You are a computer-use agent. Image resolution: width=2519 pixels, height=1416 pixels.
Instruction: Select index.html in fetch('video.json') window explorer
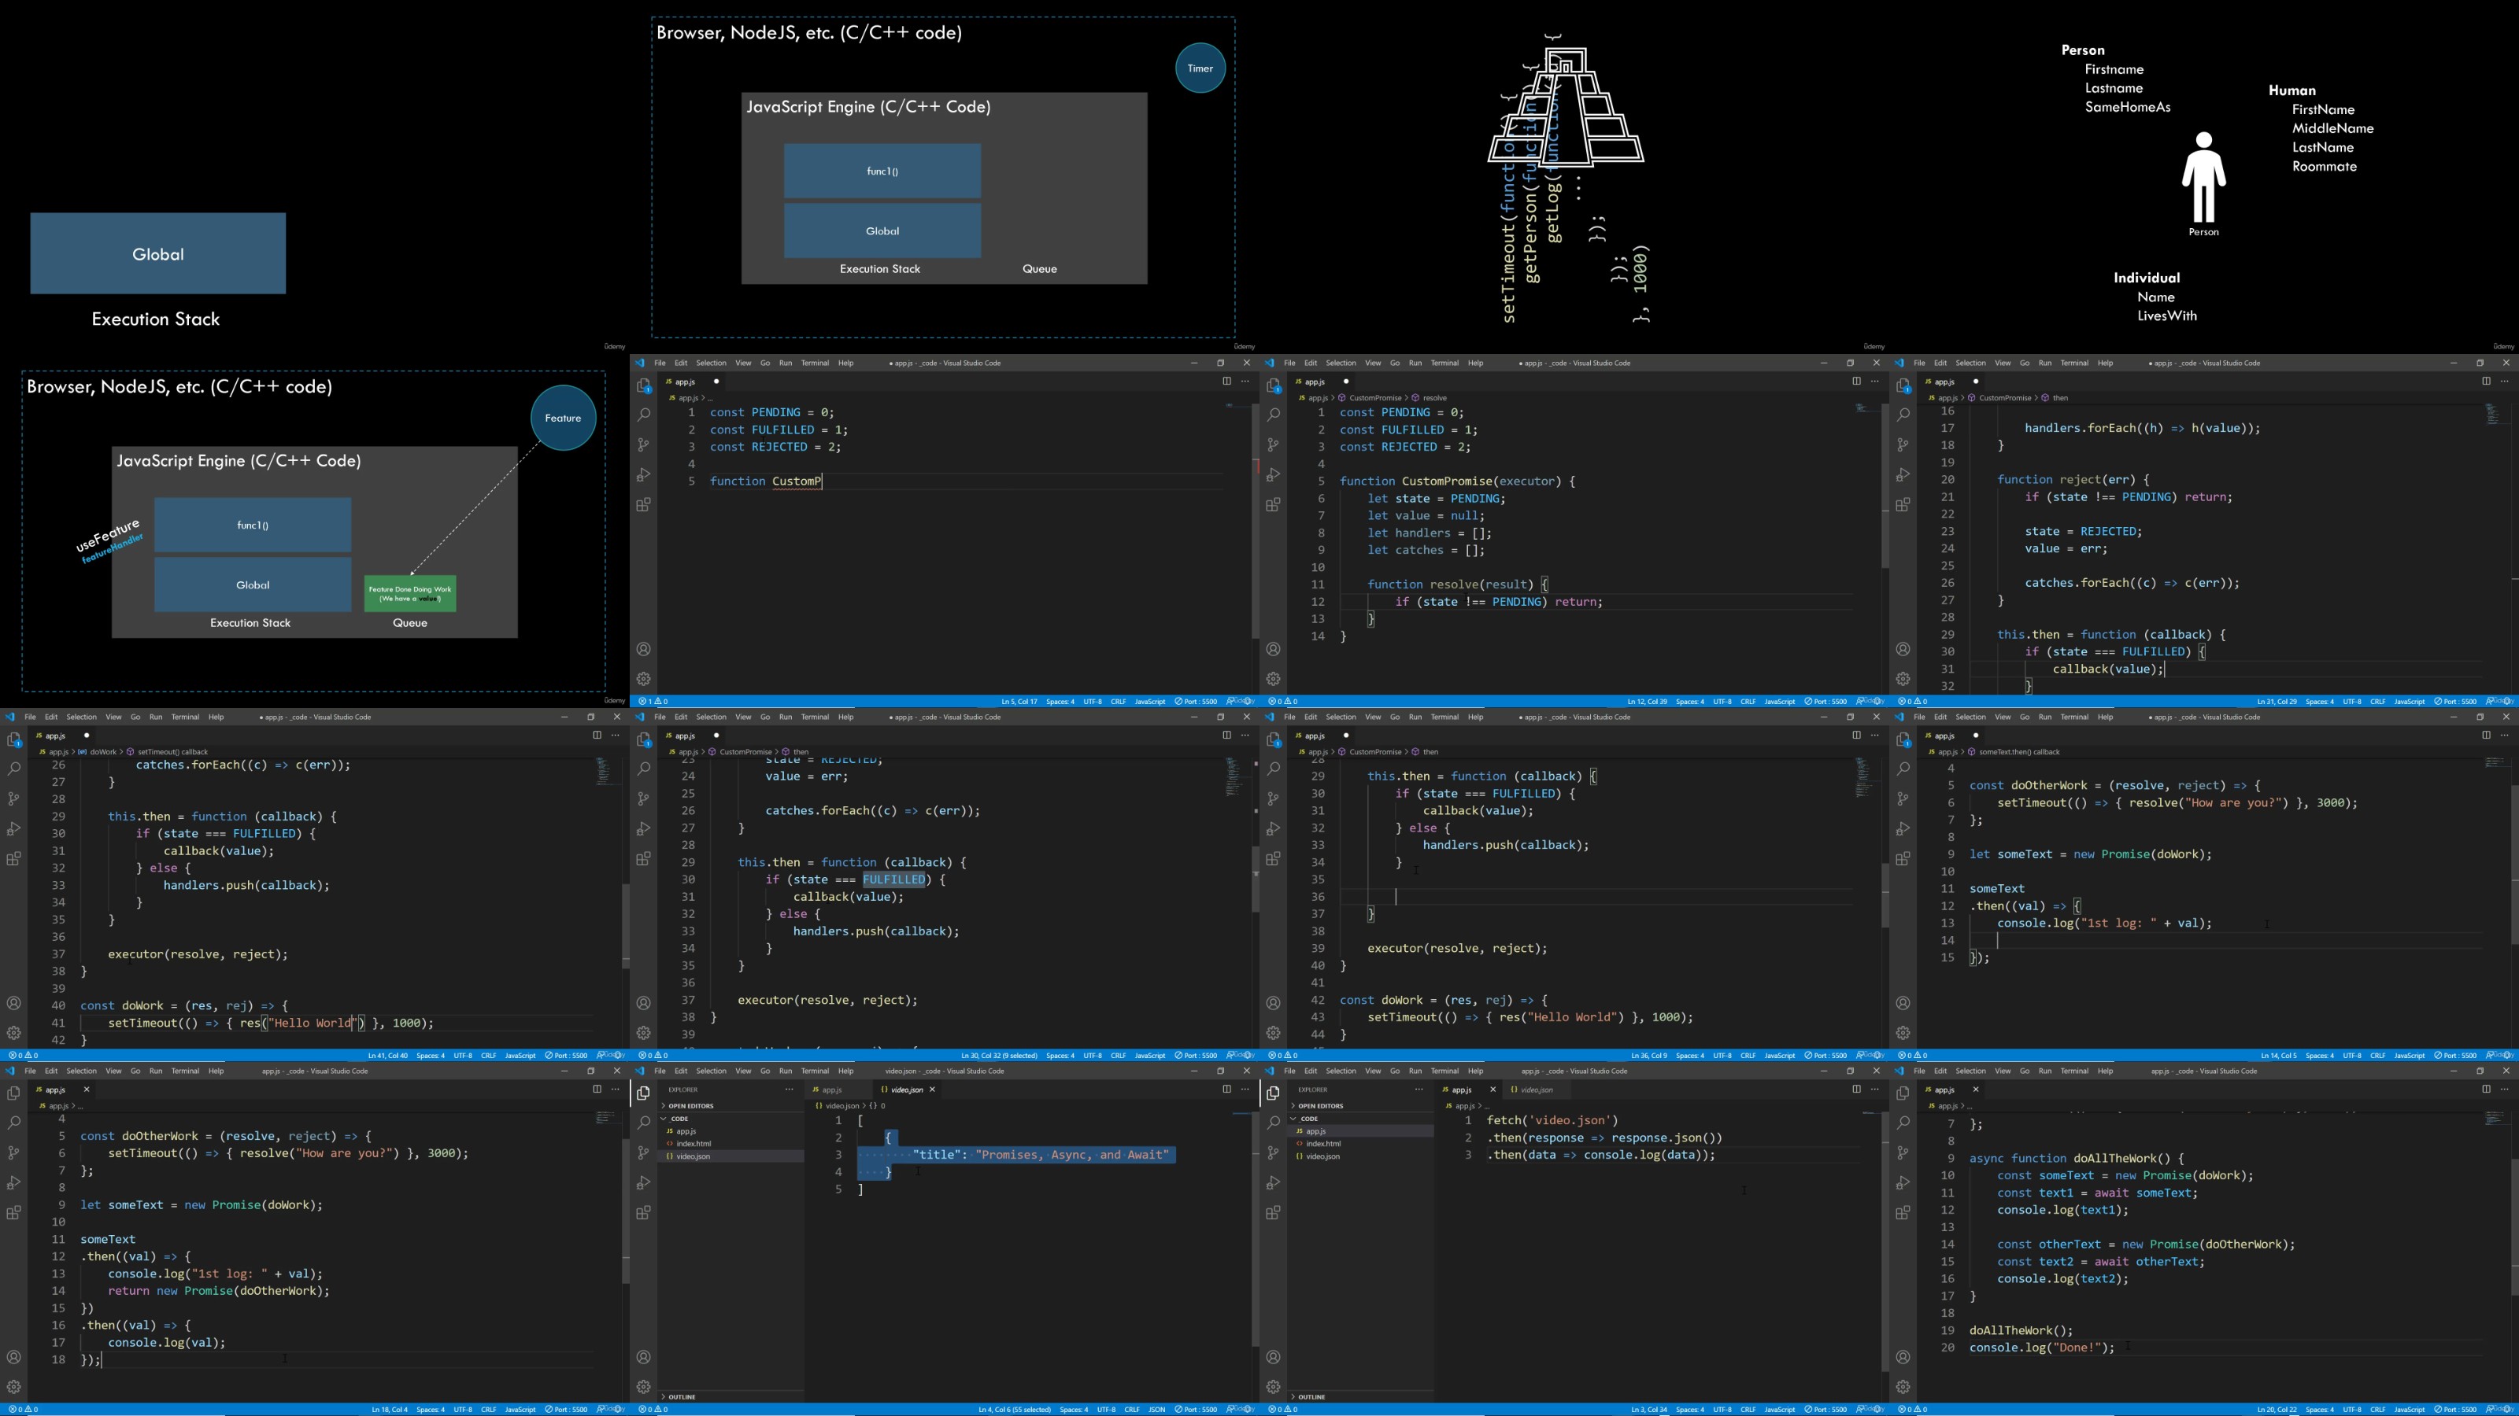1323,1143
